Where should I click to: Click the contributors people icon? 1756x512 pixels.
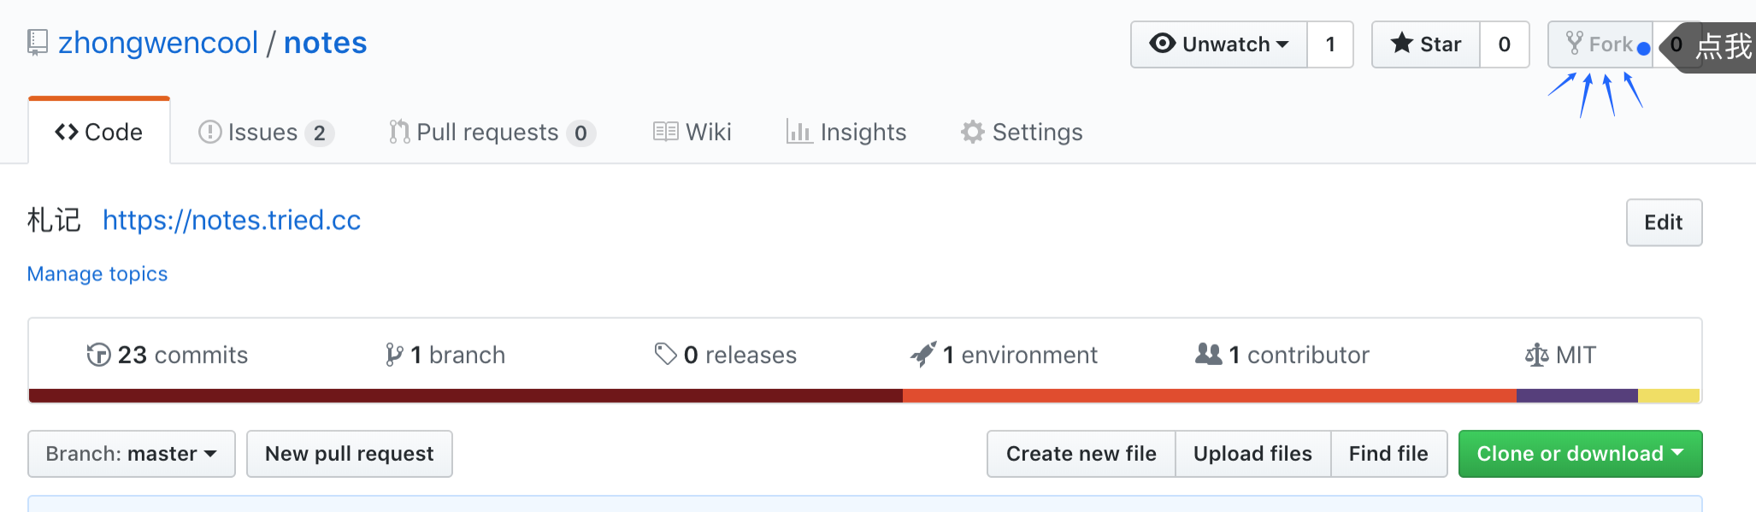point(1209,354)
